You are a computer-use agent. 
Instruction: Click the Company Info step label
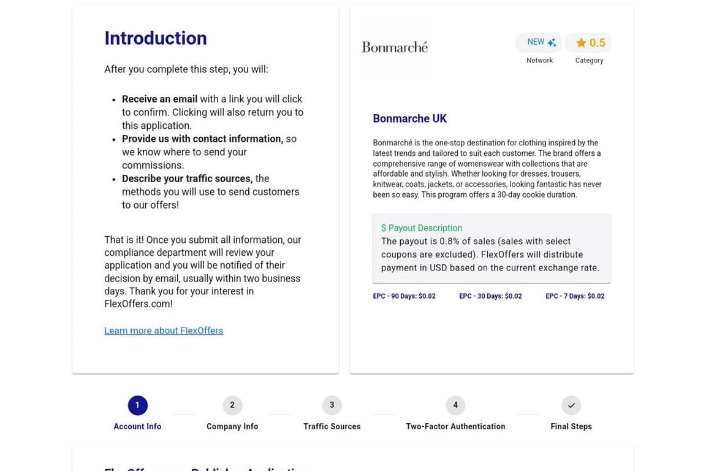tap(232, 426)
